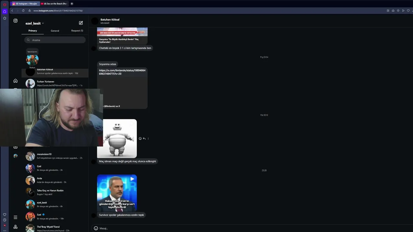Open the Opera ad-blocker shield icon

[x=398, y=11]
